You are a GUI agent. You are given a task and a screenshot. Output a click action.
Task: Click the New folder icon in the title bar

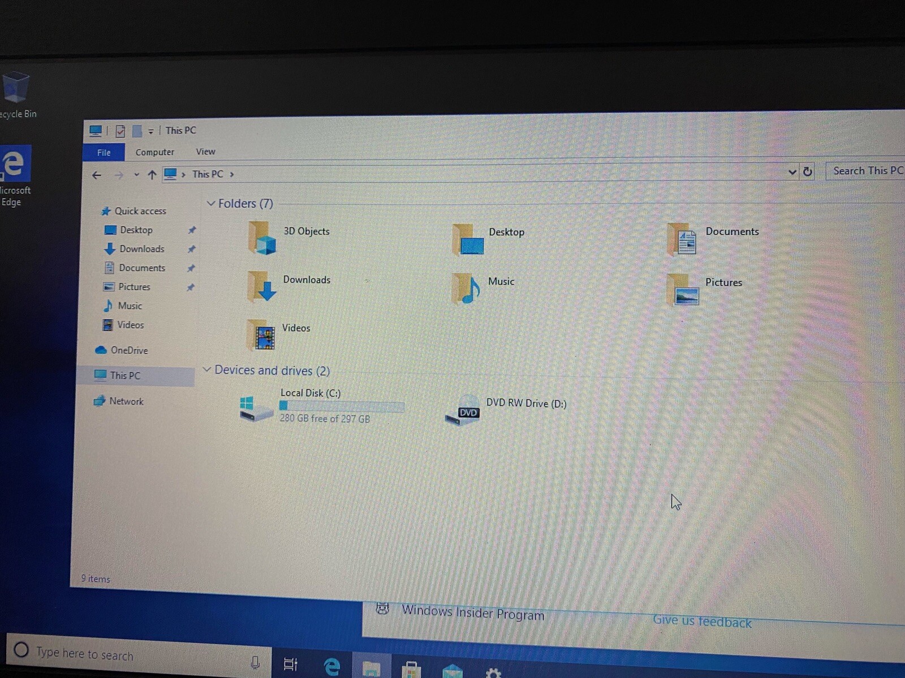coord(137,131)
